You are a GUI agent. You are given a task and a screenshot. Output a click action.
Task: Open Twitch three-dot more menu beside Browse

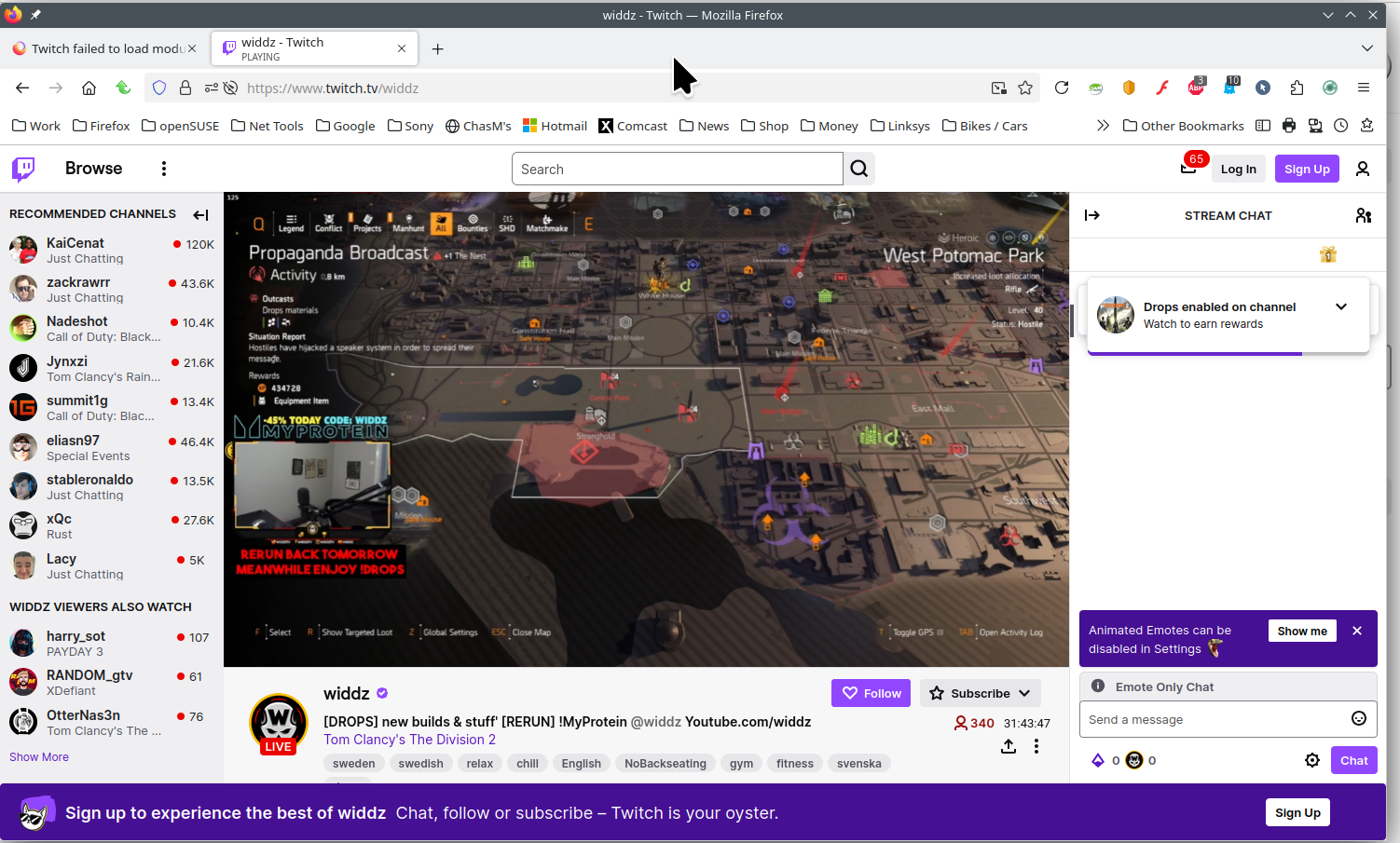coord(164,169)
